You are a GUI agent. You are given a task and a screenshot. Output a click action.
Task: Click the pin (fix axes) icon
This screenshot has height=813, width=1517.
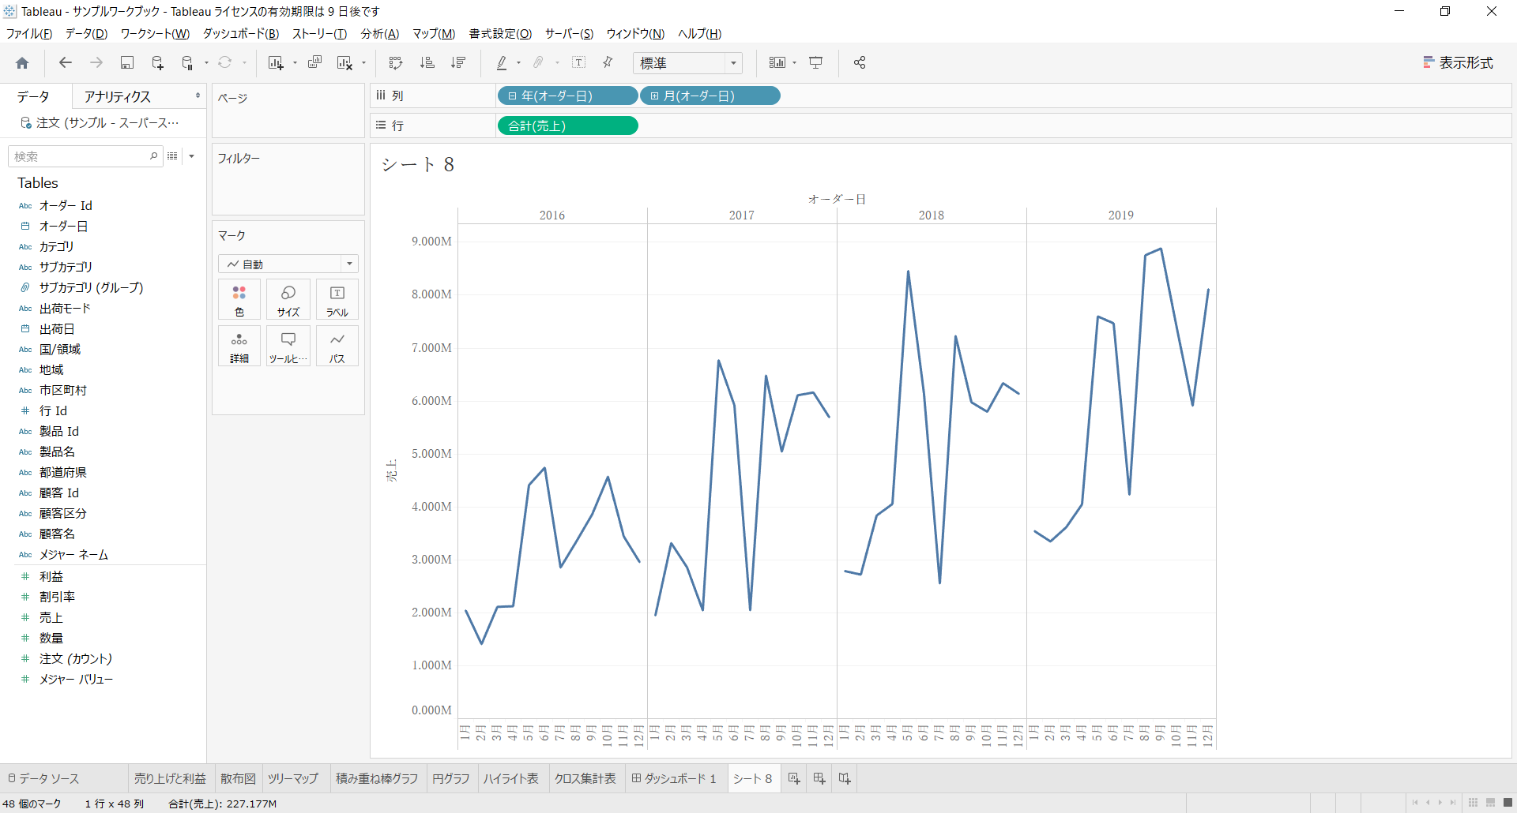[608, 63]
